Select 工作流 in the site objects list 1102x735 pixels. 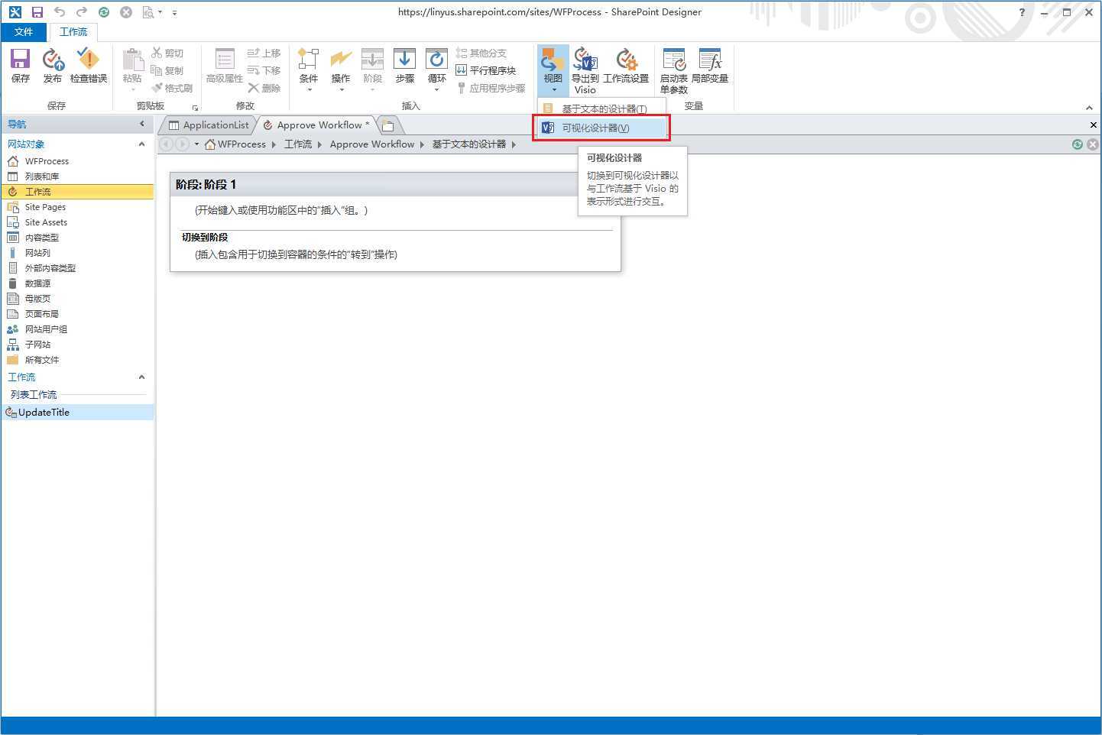coord(77,192)
